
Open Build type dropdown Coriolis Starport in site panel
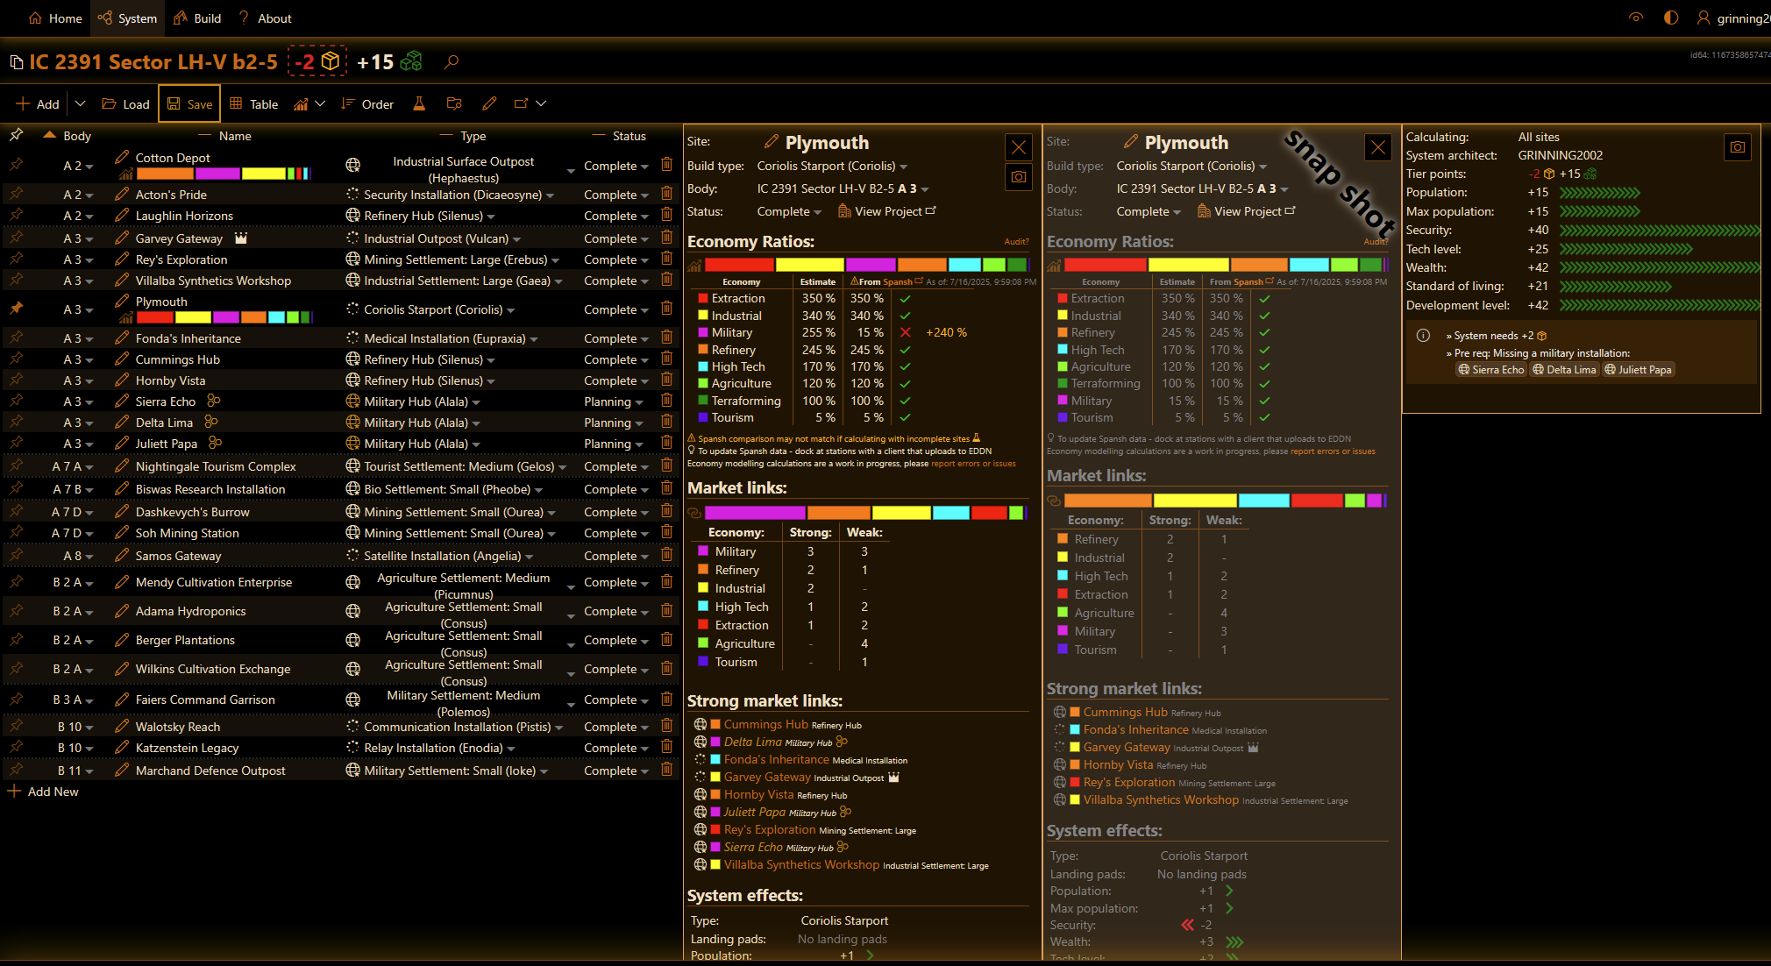click(832, 166)
